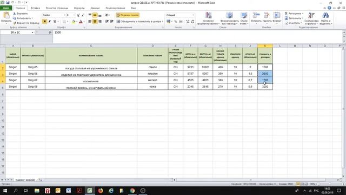Click the Save icon in quick access toolbar
This screenshot has width=346, height=195.
[x=8, y=3]
